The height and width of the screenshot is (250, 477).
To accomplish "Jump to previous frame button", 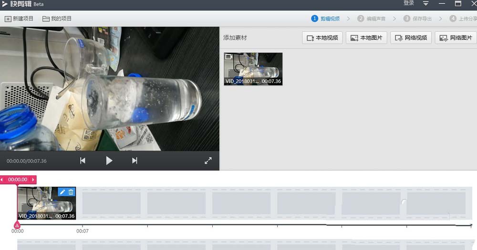I will (x=83, y=160).
